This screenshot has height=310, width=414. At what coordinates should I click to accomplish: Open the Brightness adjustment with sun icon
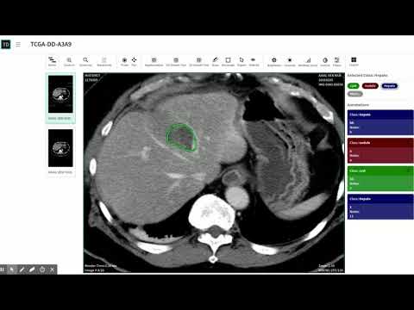click(274, 62)
